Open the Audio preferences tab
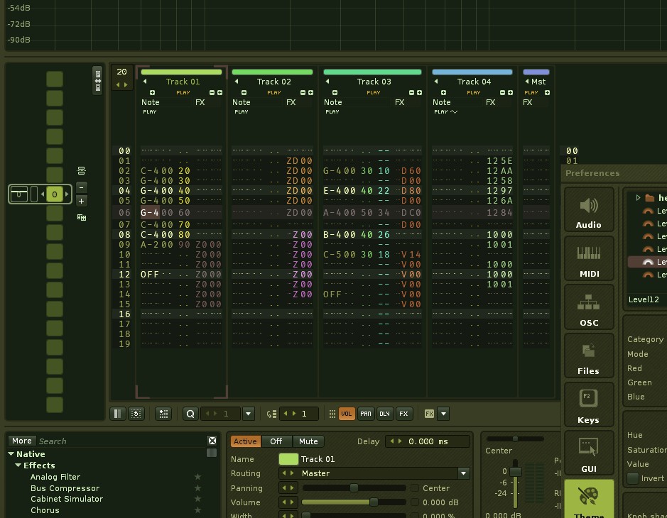 (x=589, y=211)
